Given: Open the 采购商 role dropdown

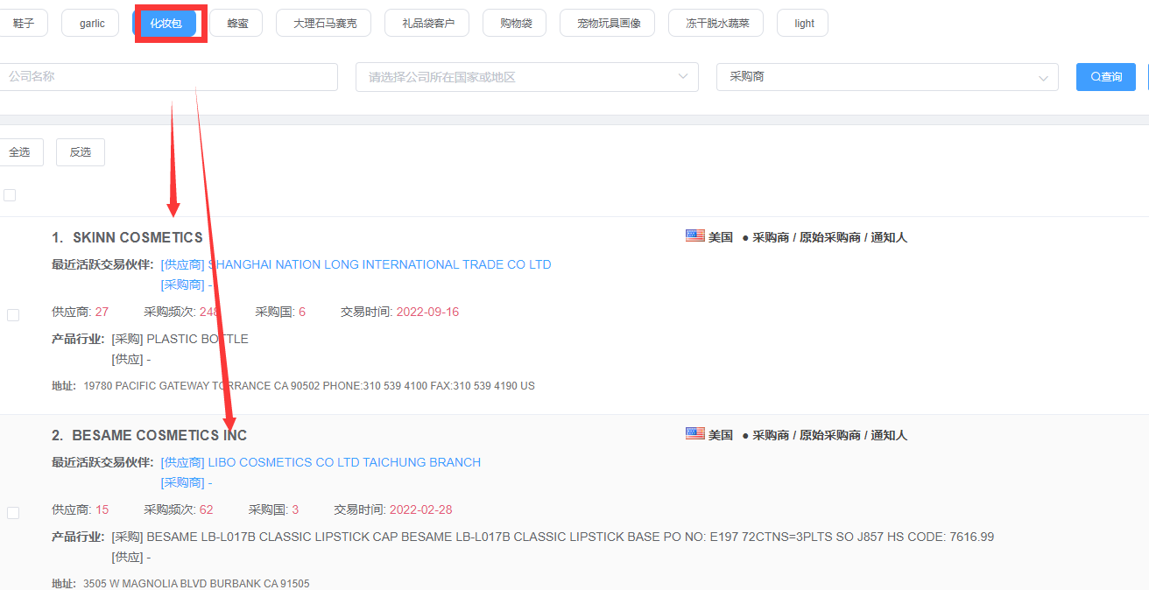Looking at the screenshot, I should 887,77.
